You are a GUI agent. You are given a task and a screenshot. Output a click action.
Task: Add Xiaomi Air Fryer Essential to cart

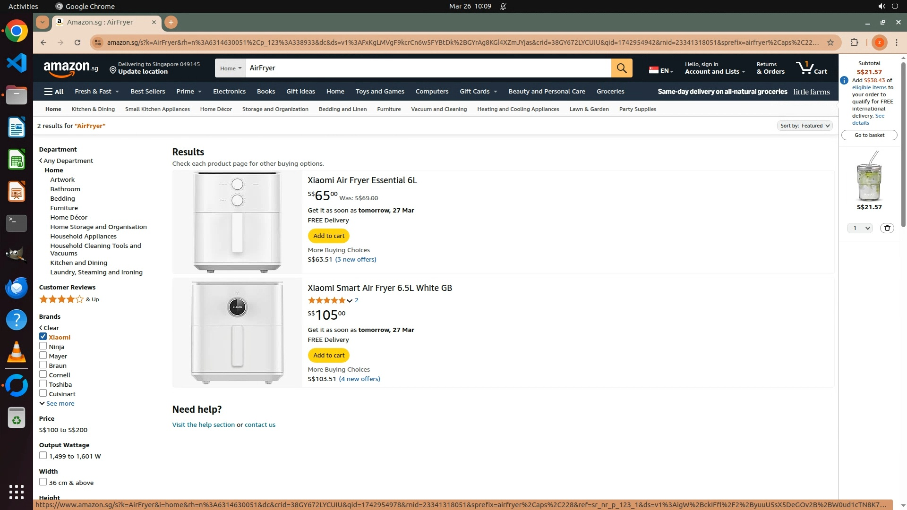point(329,236)
